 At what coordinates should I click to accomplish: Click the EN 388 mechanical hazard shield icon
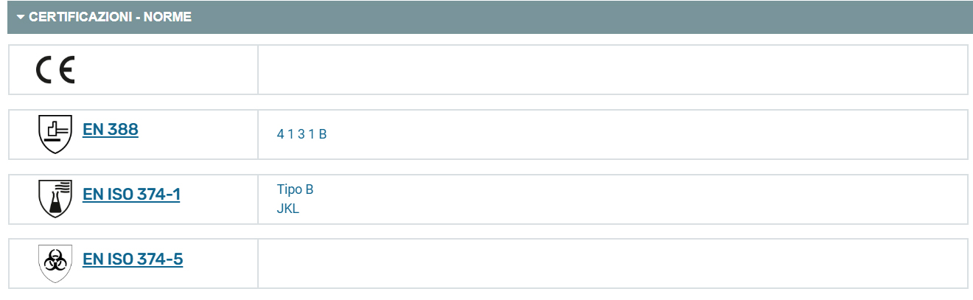(x=55, y=133)
